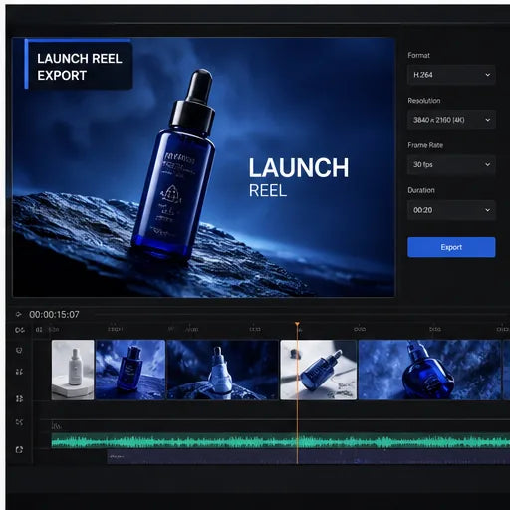Open the Format dropdown showing H.264
Image resolution: width=510 pixels, height=510 pixels.
pos(451,75)
